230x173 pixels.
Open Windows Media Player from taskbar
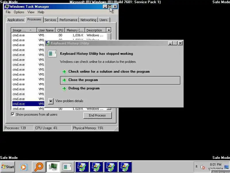[24, 167]
